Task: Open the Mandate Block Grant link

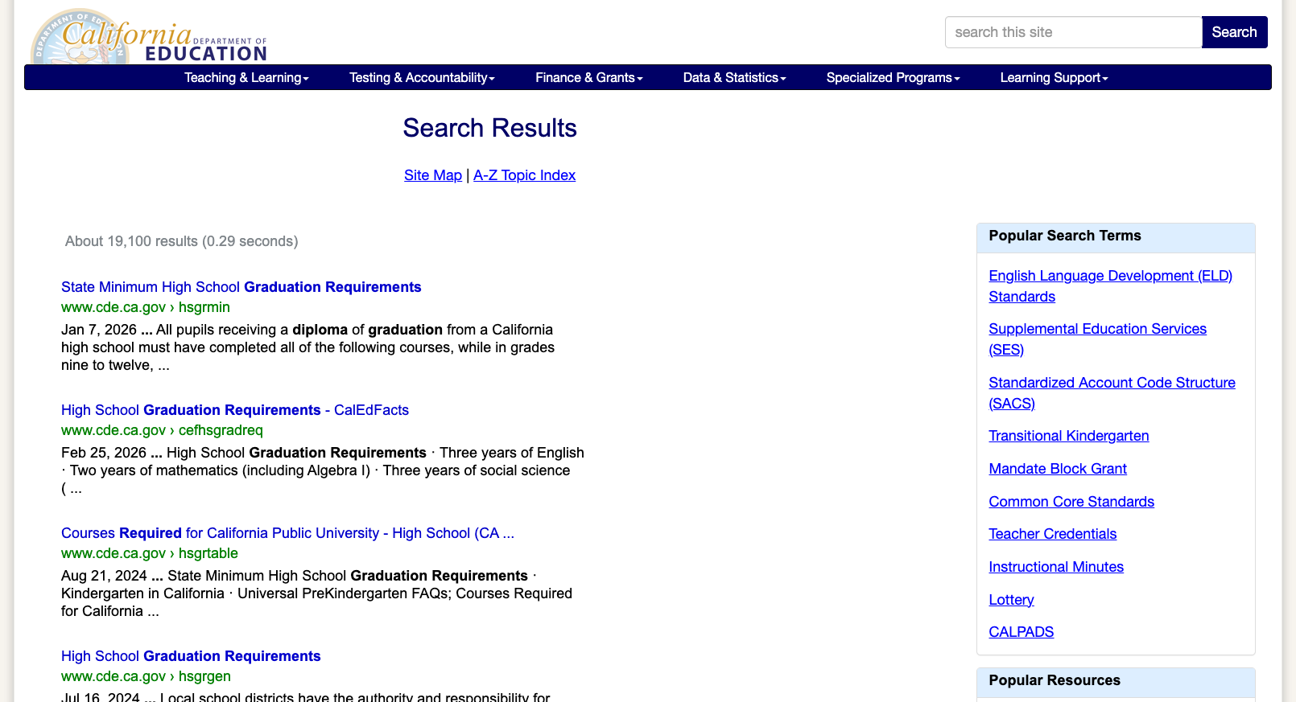Action: click(1057, 469)
